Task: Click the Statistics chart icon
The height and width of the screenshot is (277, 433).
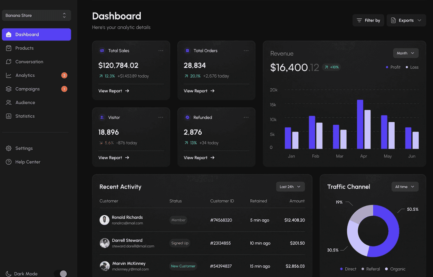Action: pyautogui.click(x=9, y=116)
